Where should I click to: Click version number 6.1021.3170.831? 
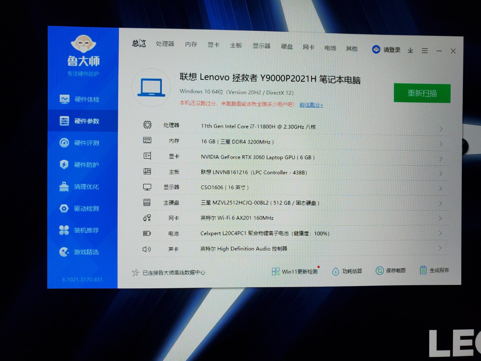pos(82,279)
